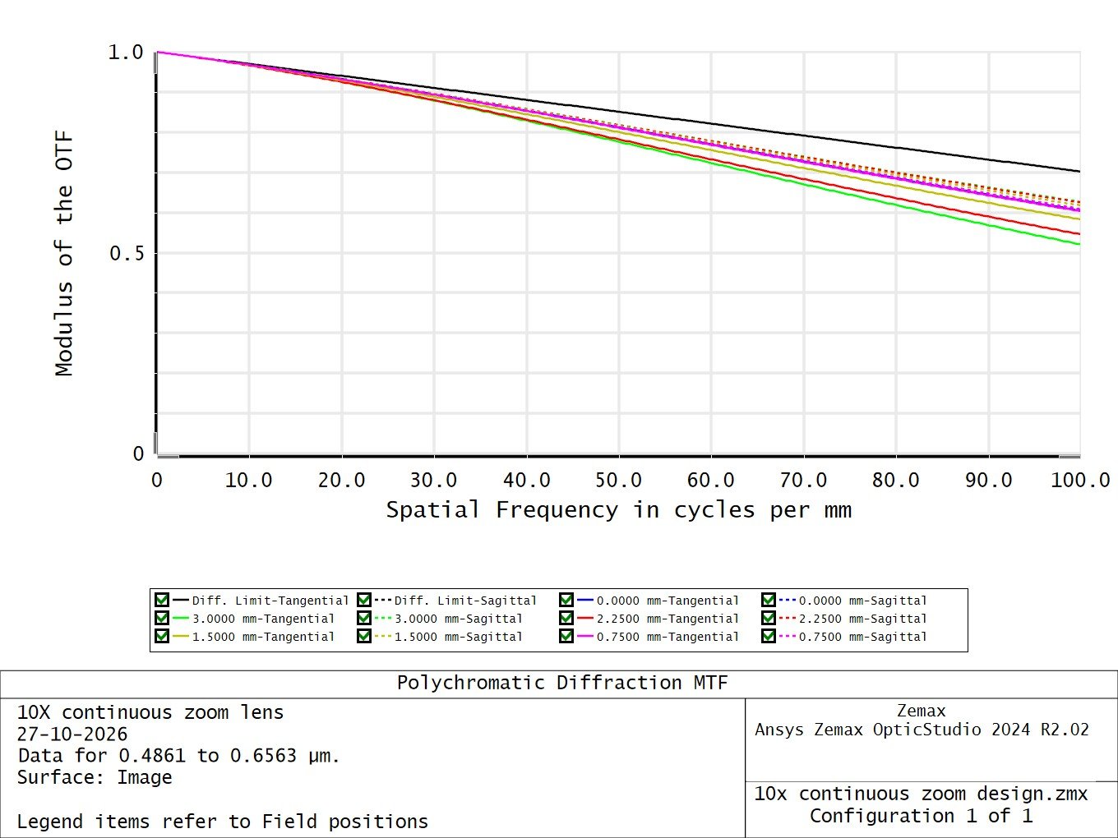1118x838 pixels.
Task: Toggle the 2.2500 mm-Tangential checkbox
Action: point(566,619)
